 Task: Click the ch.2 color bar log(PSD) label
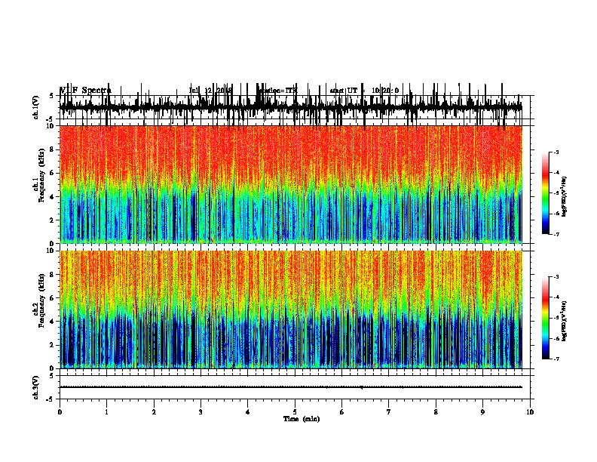pyautogui.click(x=565, y=321)
